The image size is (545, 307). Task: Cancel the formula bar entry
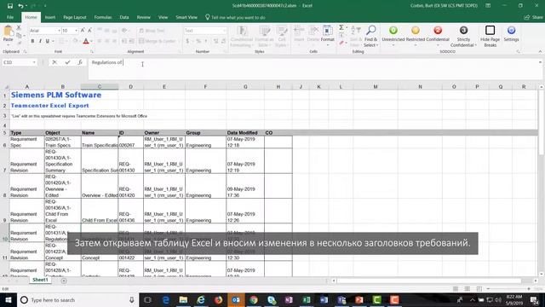[x=54, y=62]
